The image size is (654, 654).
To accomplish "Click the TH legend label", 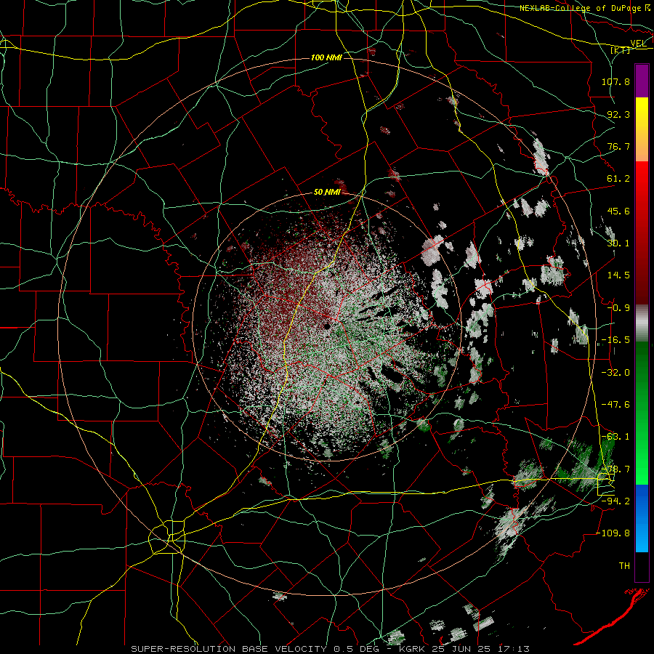I will (624, 566).
